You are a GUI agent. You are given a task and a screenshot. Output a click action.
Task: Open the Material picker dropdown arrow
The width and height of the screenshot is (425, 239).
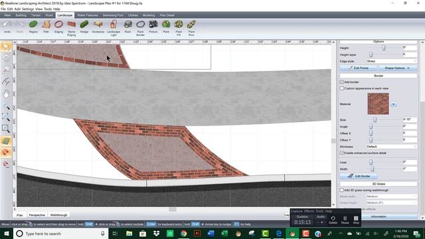[x=394, y=104]
